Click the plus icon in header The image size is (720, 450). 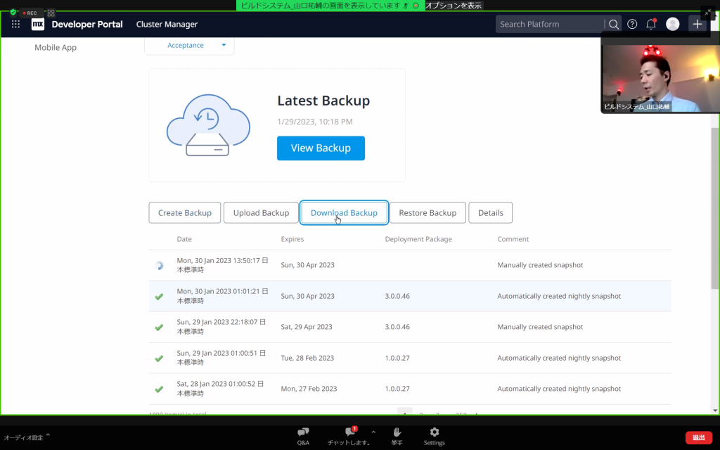coord(697,24)
